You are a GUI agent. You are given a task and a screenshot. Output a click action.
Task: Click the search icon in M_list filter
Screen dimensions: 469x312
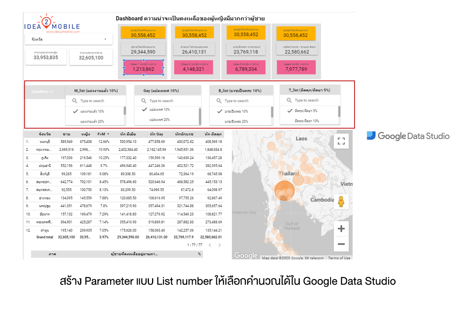tap(75, 101)
